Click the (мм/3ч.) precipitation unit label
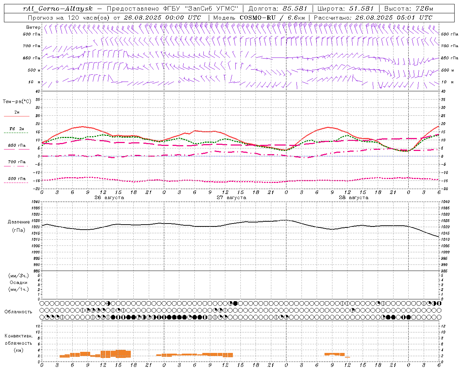This screenshot has width=460, height=368. point(19,276)
